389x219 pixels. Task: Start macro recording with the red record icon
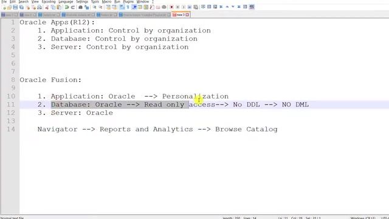171,7
